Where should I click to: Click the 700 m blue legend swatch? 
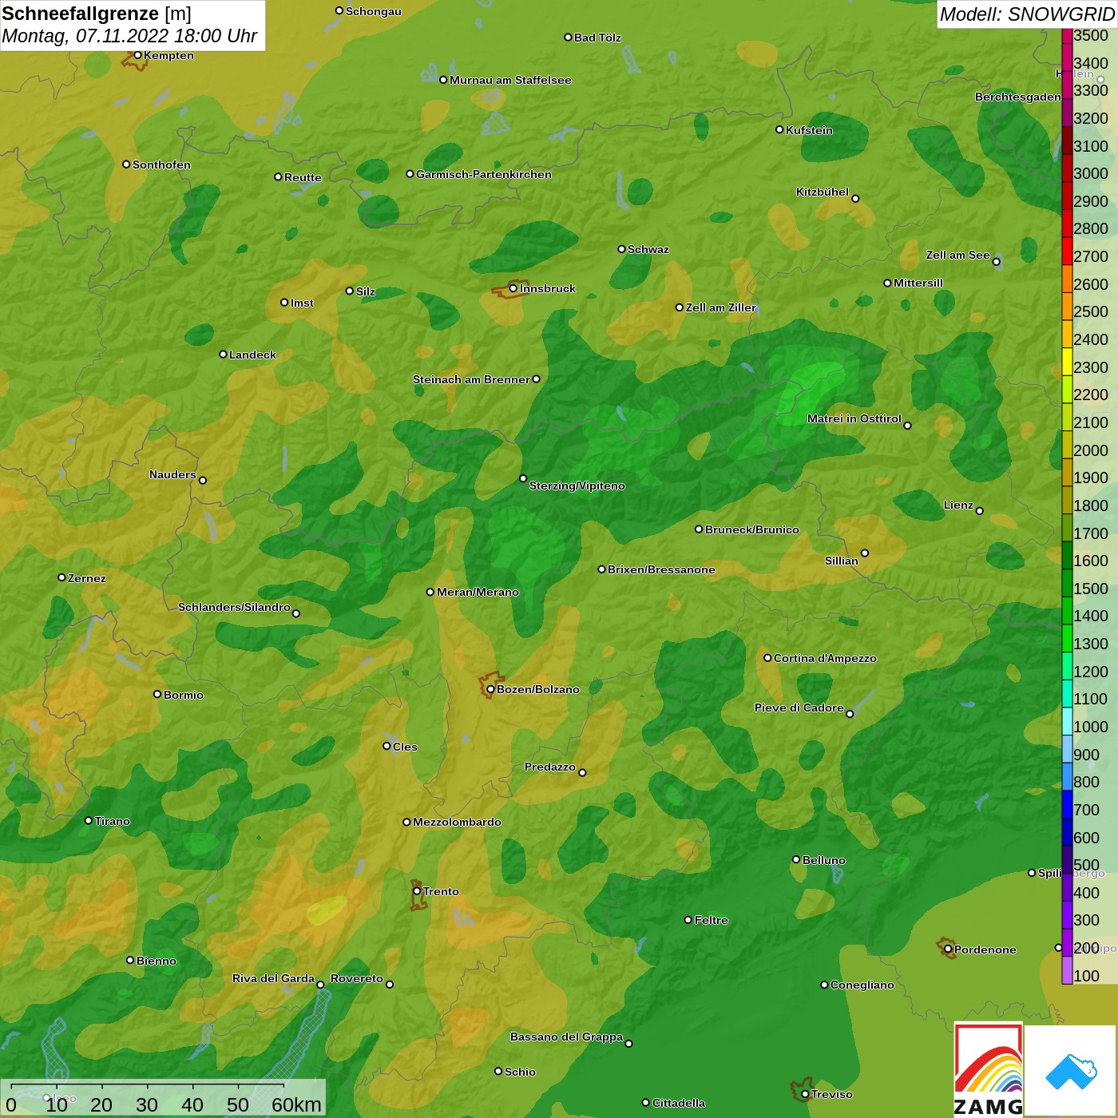[x=1067, y=804]
